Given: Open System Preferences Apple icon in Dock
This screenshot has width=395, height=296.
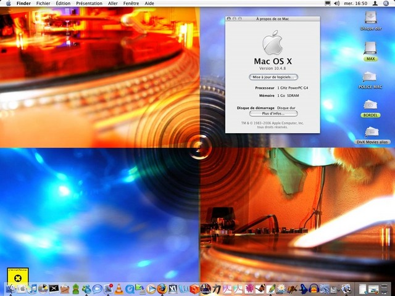Looking at the screenshot, I should click(22, 289).
